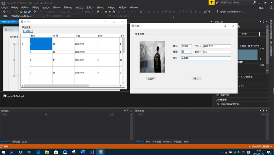Click the 班级 text field in AddFr
This screenshot has width=274, height=155.
pos(217,52)
